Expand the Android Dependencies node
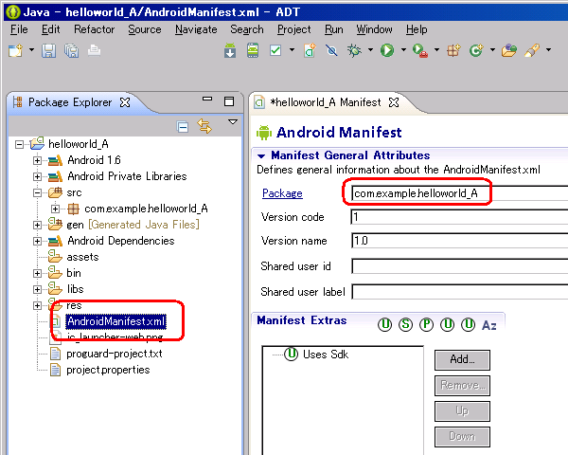The height and width of the screenshot is (455, 568). click(x=37, y=241)
